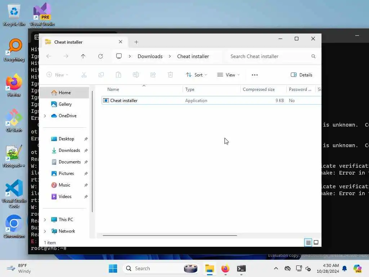This screenshot has width=369, height=277.
Task: Click the navigation pane vertical scrollbar
Action: pos(92,151)
